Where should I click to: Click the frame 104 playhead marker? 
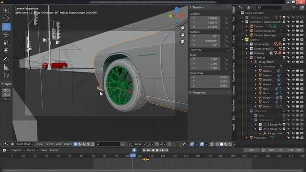pyautogui.click(x=133, y=156)
